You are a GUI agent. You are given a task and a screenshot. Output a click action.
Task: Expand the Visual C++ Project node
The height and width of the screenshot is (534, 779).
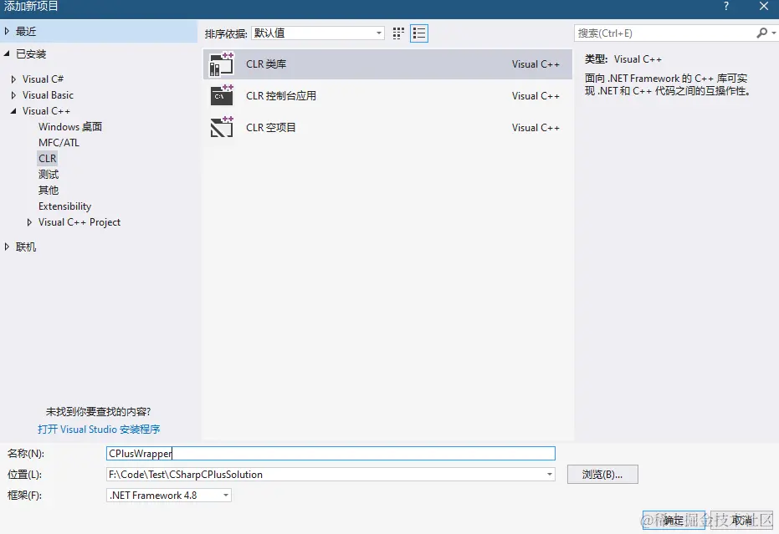(29, 222)
